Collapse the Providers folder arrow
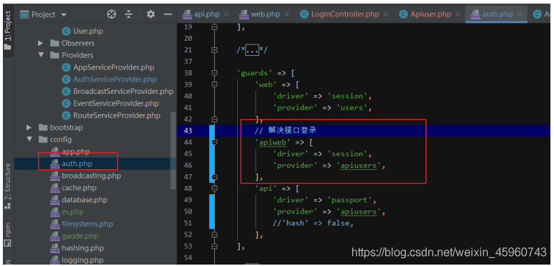The height and width of the screenshot is (266, 554). click(x=41, y=55)
